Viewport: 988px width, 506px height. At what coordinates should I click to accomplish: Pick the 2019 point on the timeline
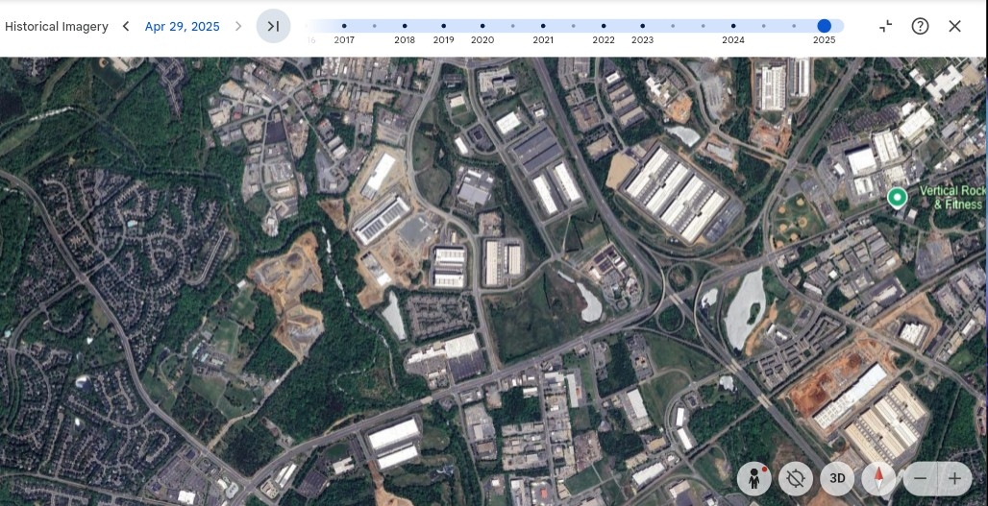pyautogui.click(x=443, y=26)
